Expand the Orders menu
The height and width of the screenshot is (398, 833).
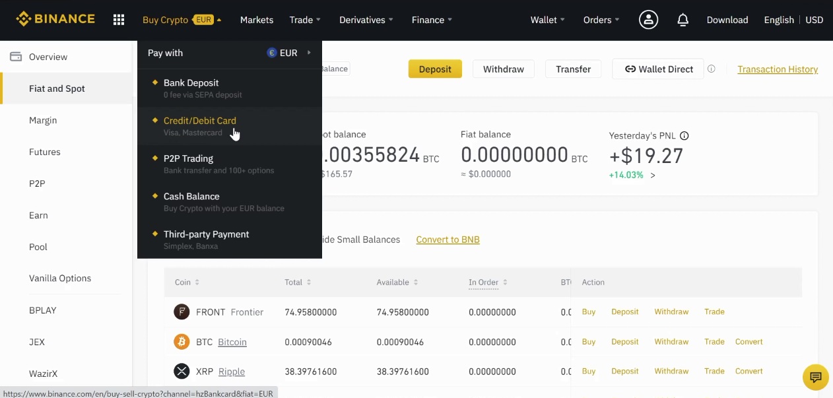601,20
